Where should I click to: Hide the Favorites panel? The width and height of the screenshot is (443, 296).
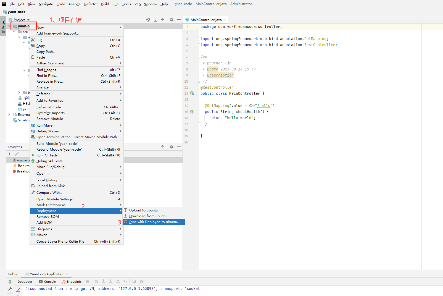click(x=179, y=147)
